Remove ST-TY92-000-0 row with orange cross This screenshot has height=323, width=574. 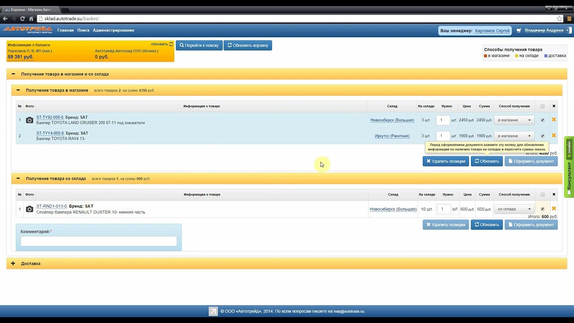[x=554, y=120]
